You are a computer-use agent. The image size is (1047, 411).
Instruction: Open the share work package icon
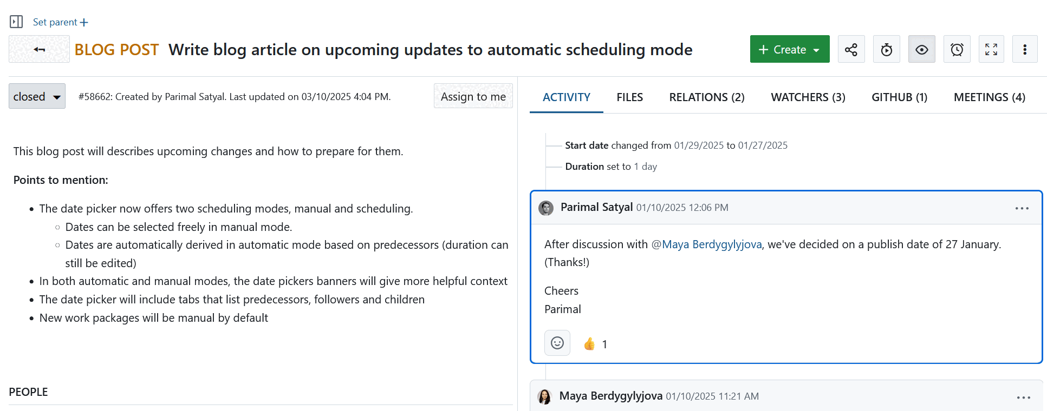tap(851, 49)
